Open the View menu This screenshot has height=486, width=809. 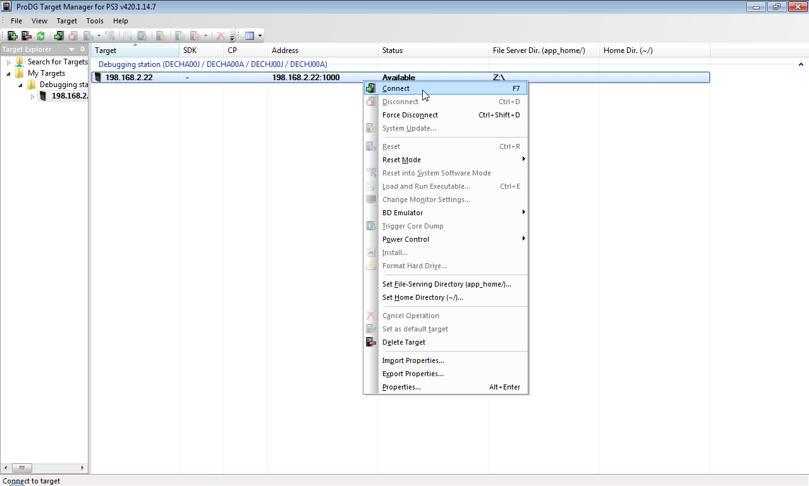(x=39, y=21)
